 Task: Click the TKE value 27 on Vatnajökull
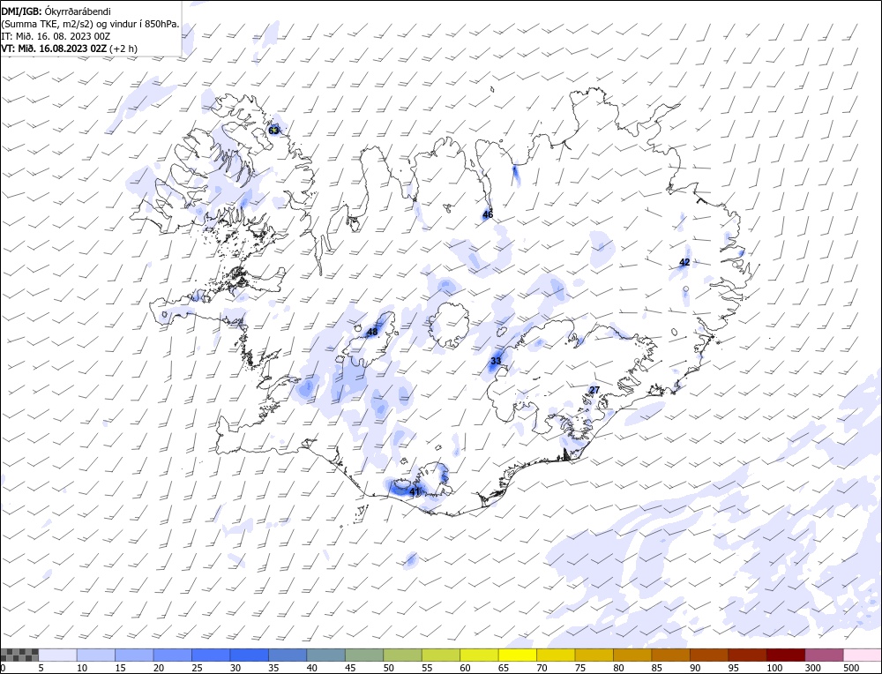point(594,390)
